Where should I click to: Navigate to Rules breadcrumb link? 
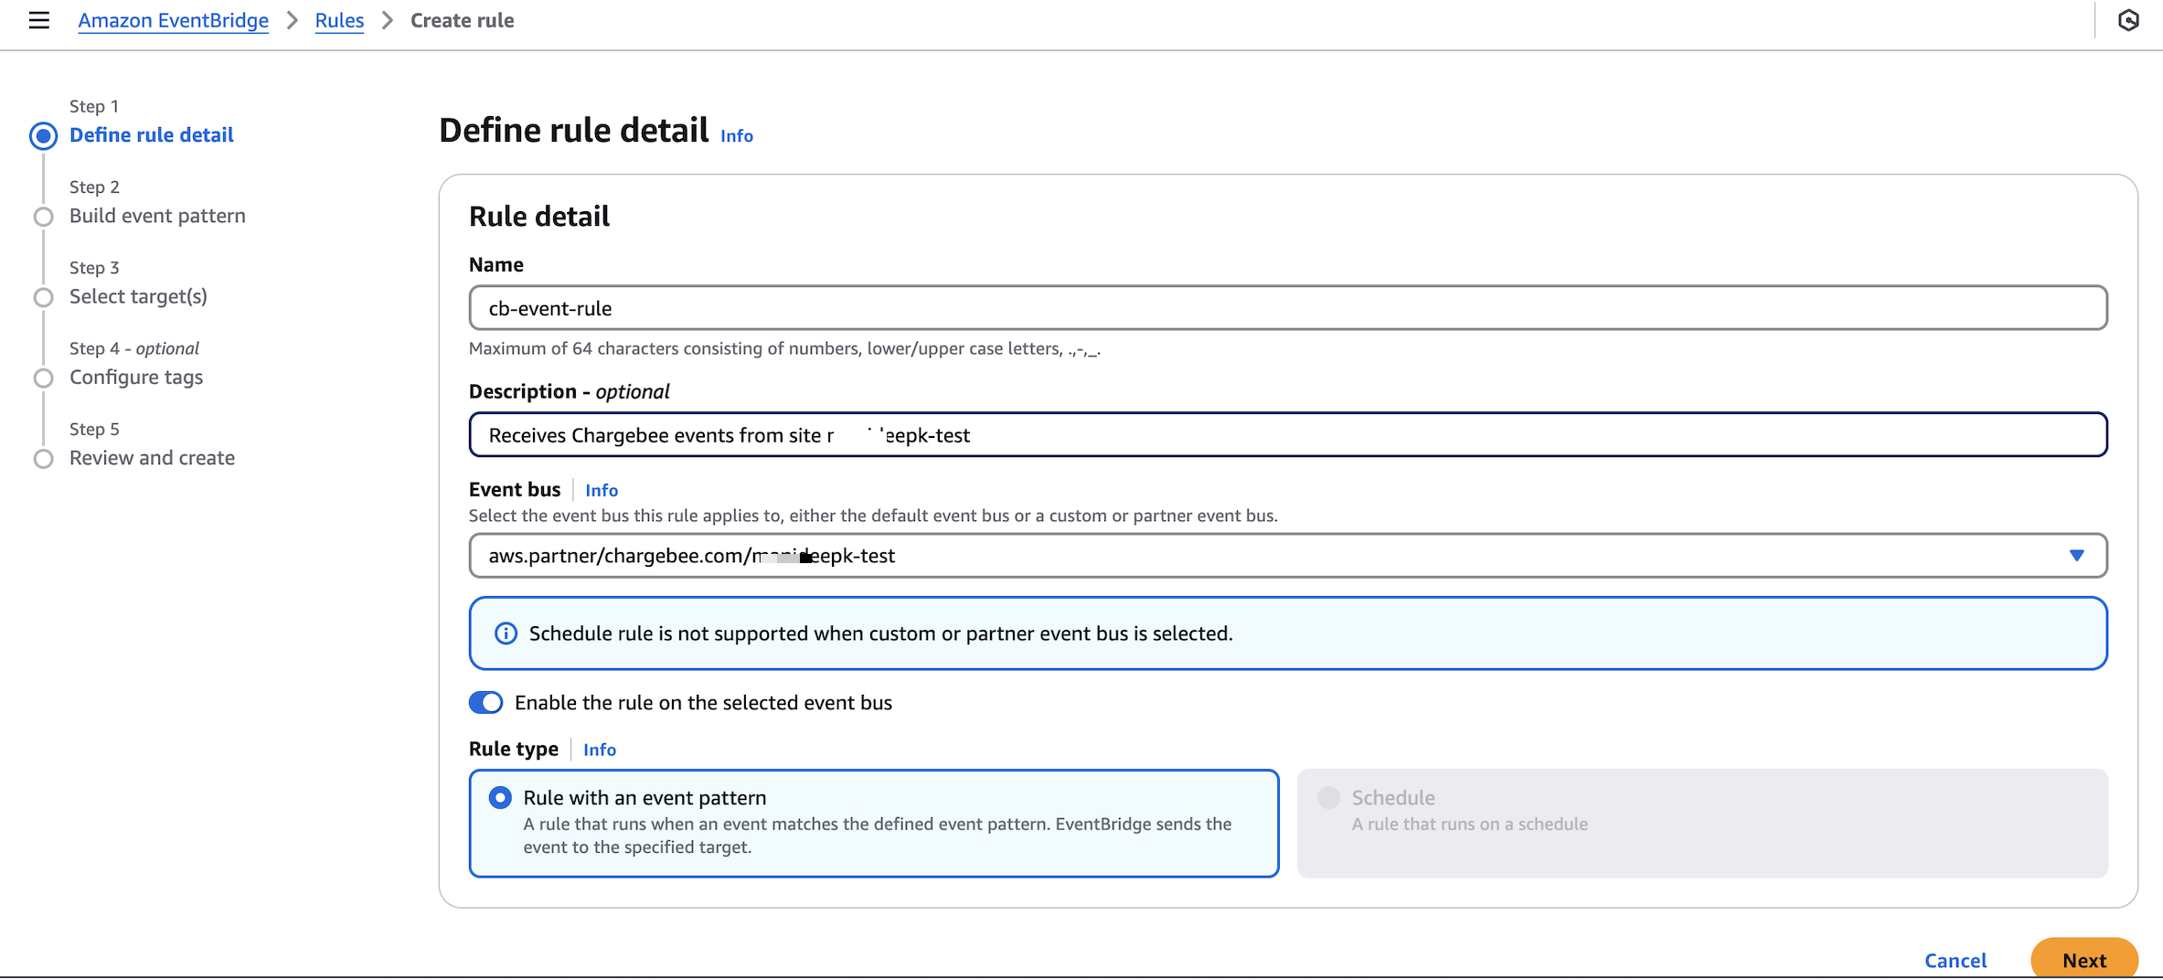(339, 20)
